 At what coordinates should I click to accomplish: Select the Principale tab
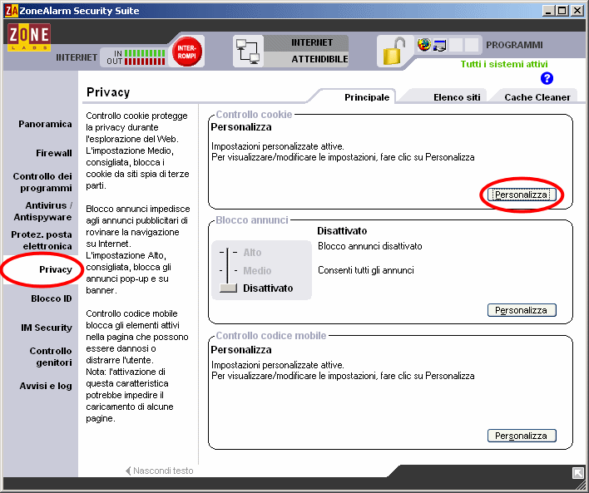367,97
